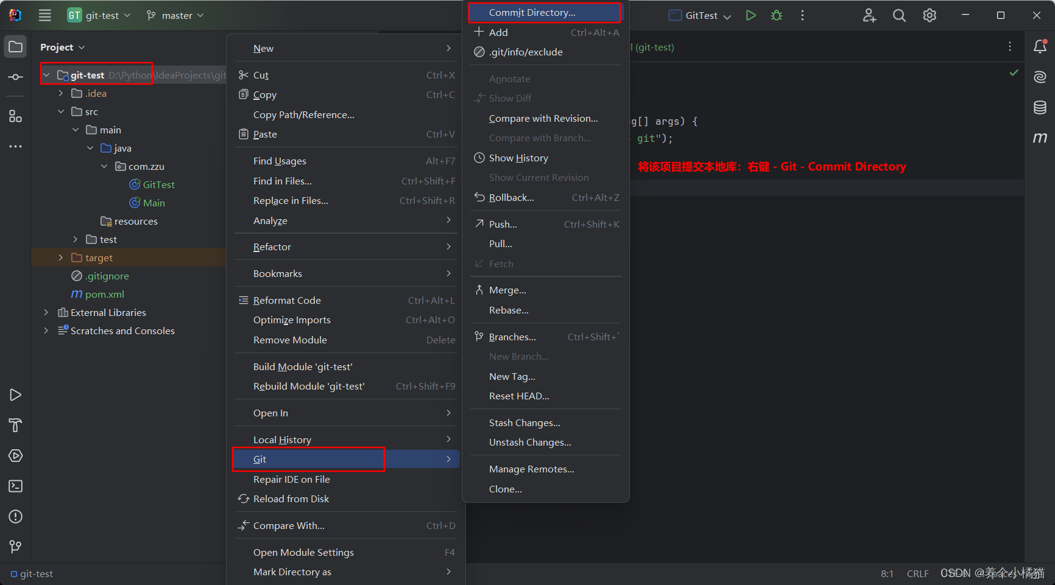
Task: Open the Services tool window icon
Action: 16,455
